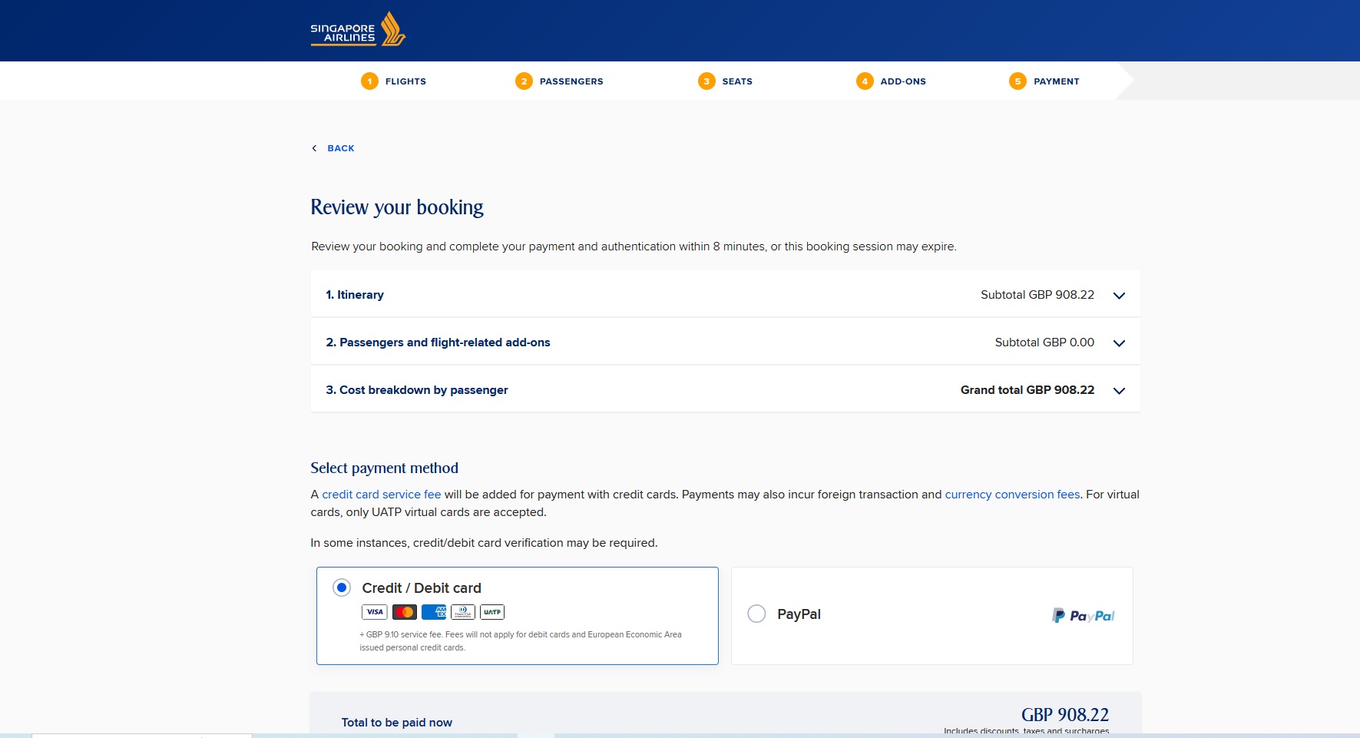This screenshot has width=1360, height=738.
Task: Click the PayPal logo
Action: [x=1083, y=616]
